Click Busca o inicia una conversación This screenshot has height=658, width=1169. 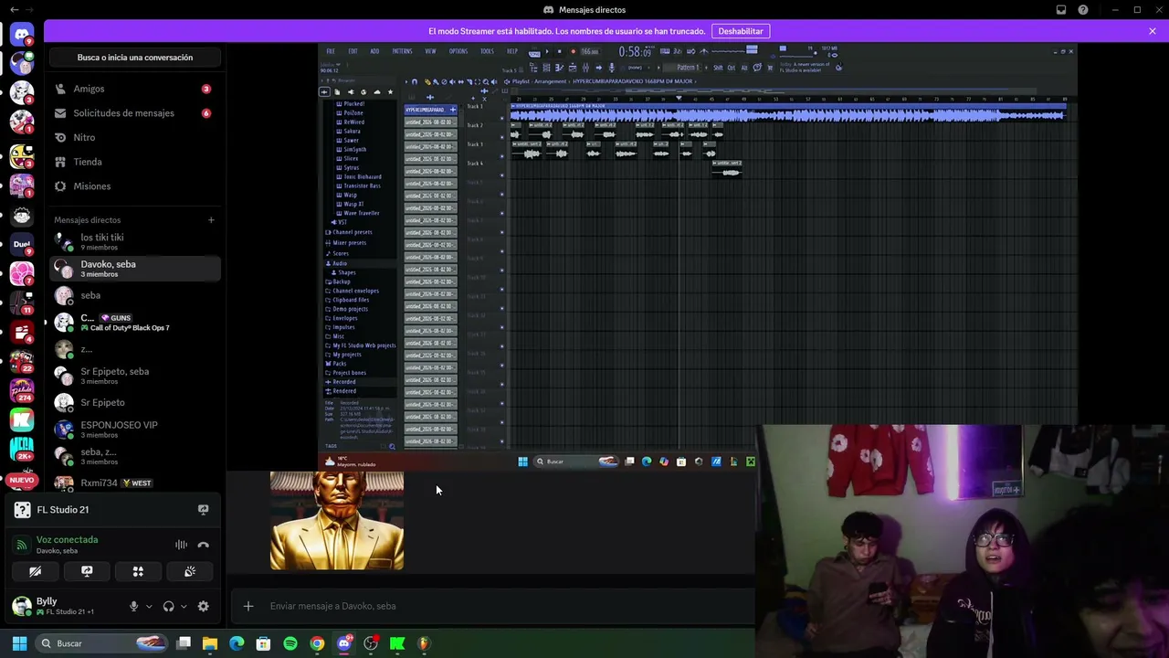click(x=135, y=58)
